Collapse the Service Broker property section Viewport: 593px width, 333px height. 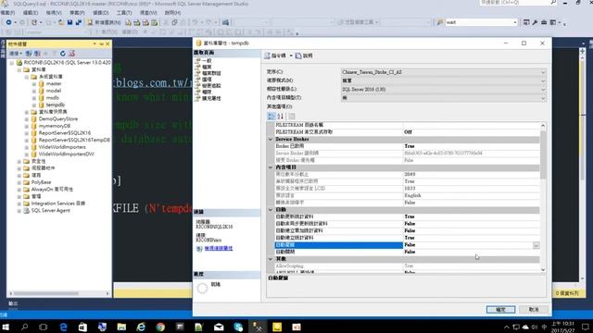click(271, 140)
